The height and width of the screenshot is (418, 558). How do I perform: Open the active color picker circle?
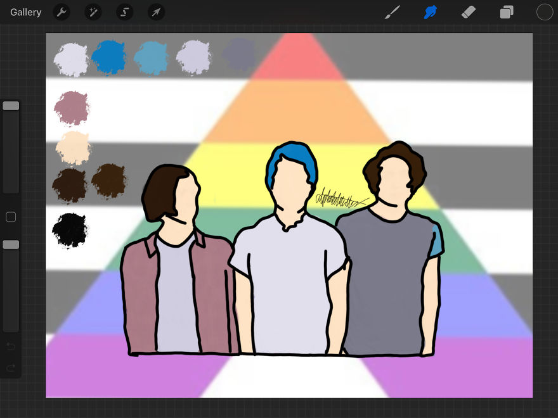tap(544, 11)
